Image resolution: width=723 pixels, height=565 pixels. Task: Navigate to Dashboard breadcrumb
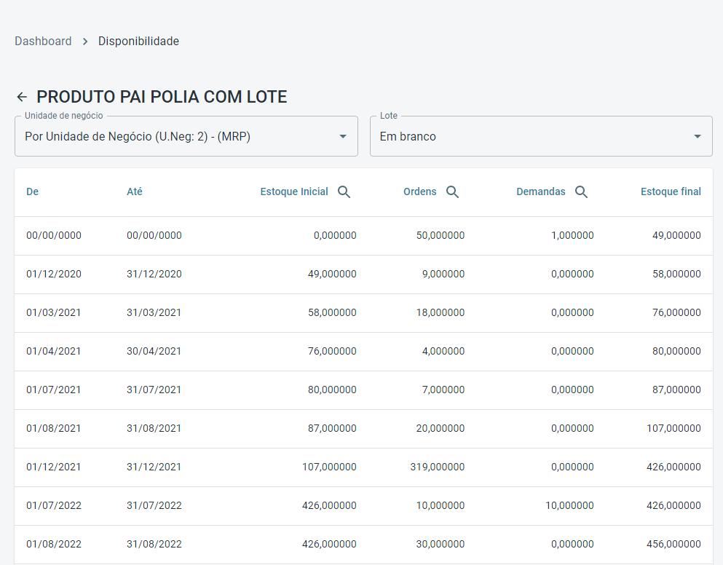coord(43,41)
